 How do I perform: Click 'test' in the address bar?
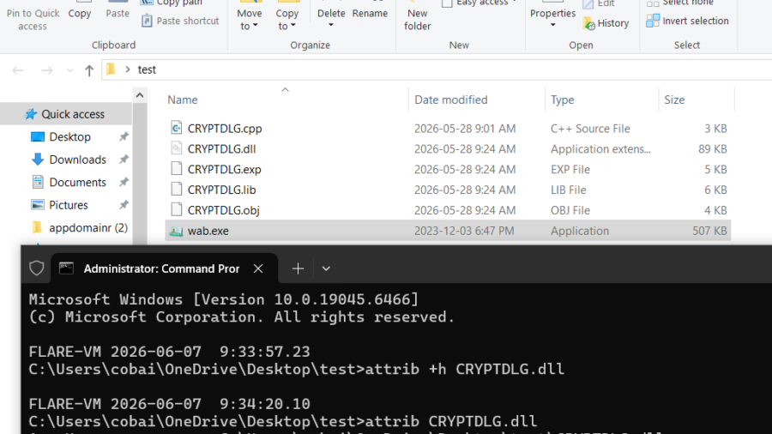click(x=147, y=69)
